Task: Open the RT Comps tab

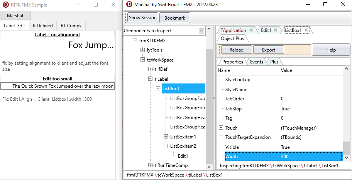Action: point(71,26)
